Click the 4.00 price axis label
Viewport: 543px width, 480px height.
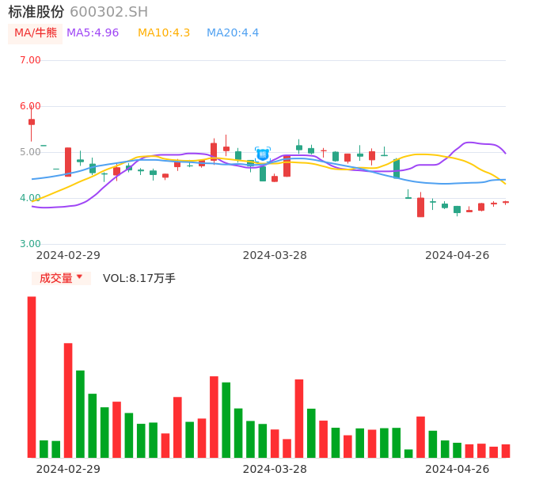coord(30,198)
